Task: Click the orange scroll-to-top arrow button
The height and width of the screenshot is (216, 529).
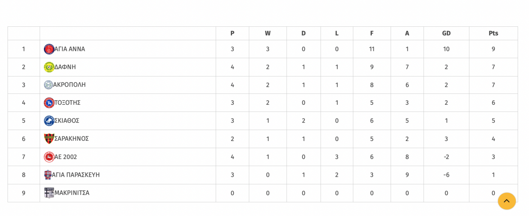Action: [x=507, y=201]
